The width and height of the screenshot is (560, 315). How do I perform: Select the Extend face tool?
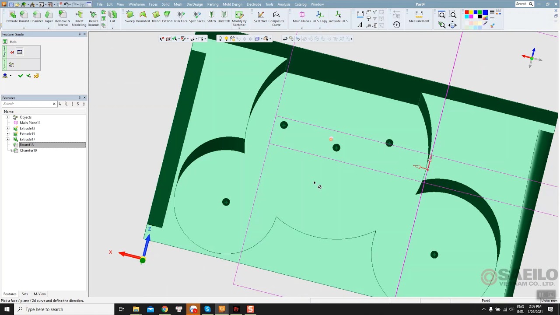click(x=167, y=17)
